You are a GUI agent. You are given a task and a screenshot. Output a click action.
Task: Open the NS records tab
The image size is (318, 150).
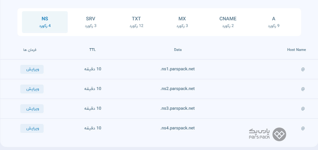pyautogui.click(x=45, y=22)
